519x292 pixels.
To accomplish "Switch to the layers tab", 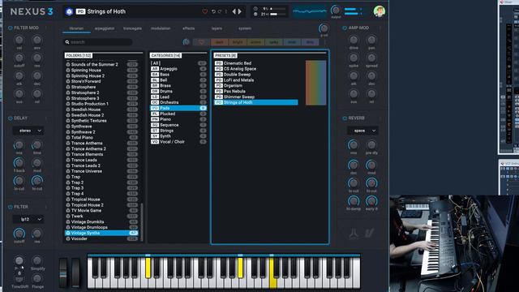I will (x=217, y=28).
